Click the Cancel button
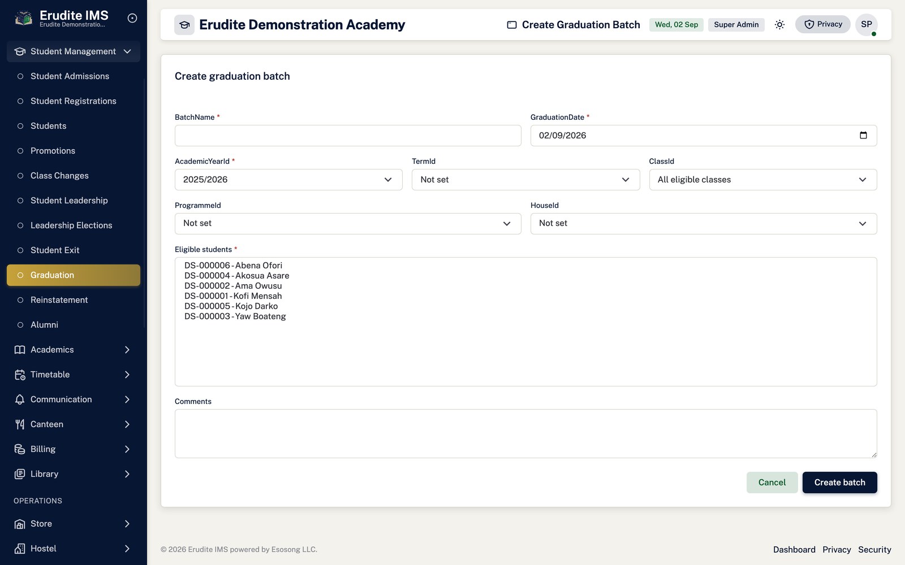 point(772,483)
